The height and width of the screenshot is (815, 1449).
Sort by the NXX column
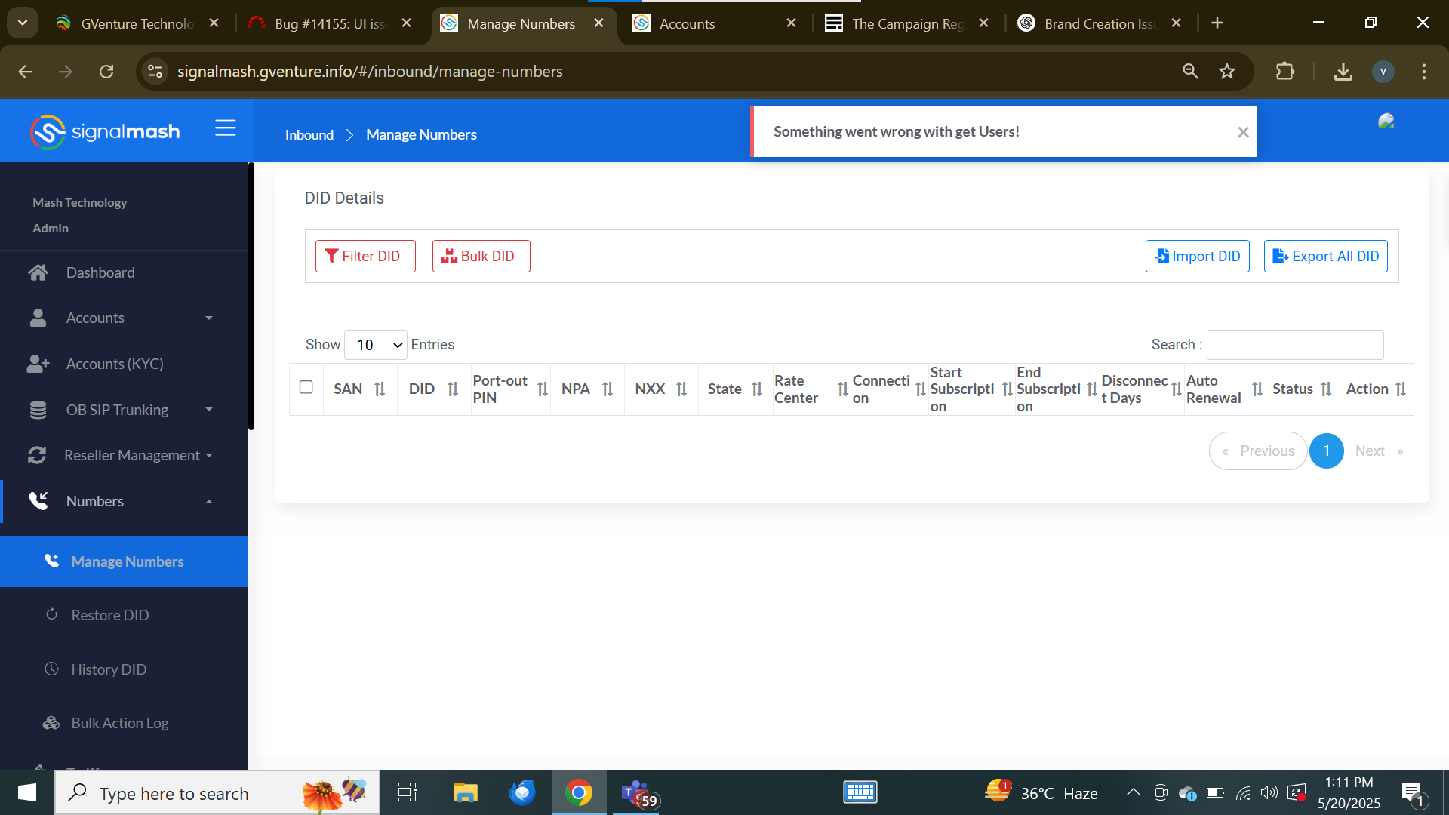click(681, 389)
